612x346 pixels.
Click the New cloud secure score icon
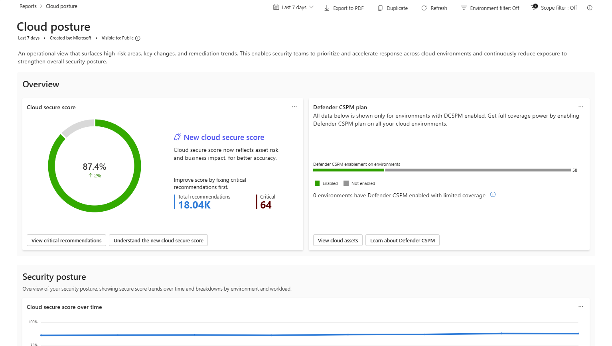(178, 137)
